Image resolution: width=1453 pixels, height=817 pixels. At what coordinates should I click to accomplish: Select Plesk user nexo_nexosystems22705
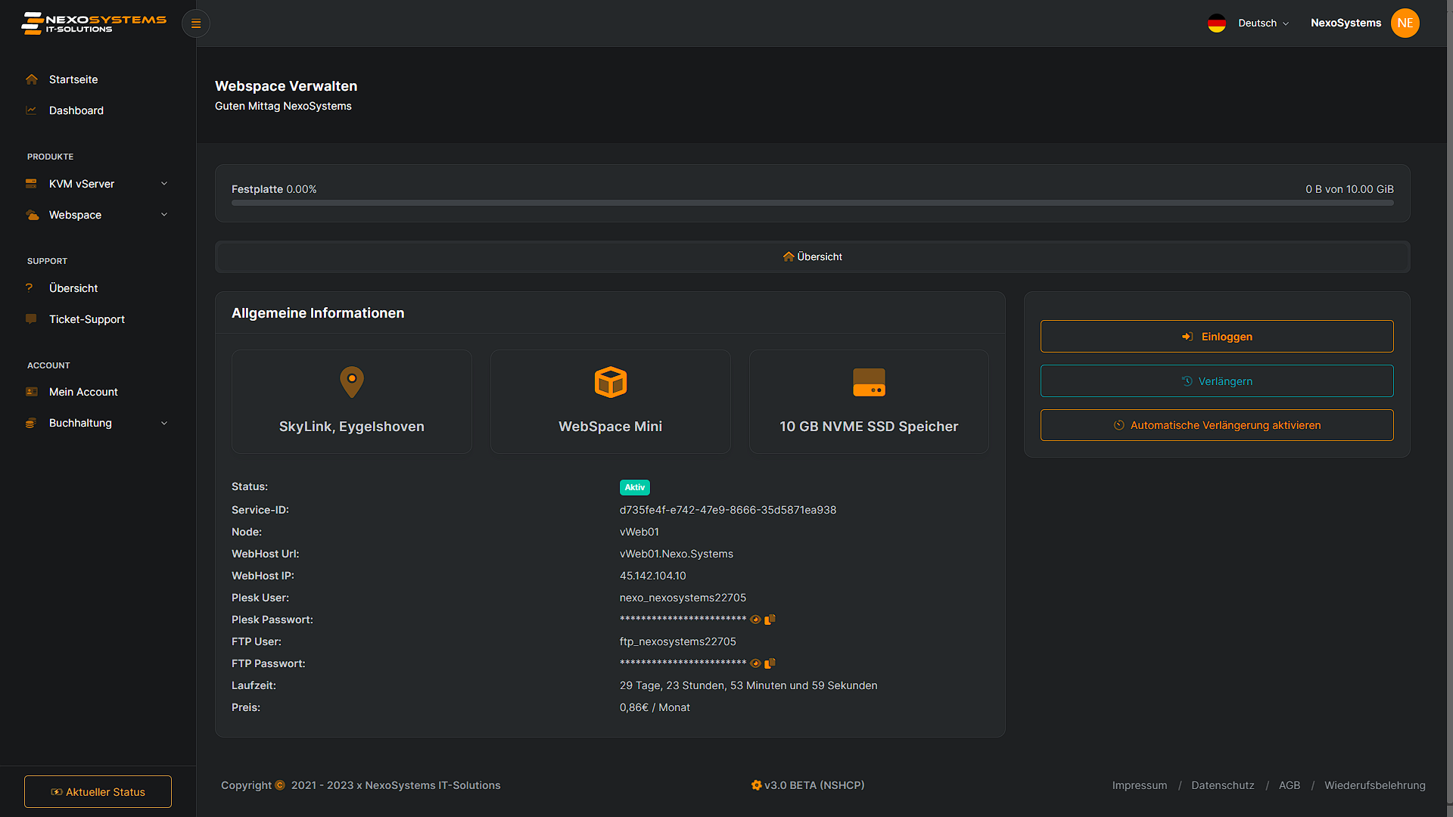click(683, 598)
